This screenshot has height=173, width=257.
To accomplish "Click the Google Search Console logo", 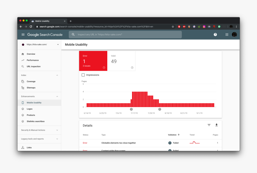I will [x=45, y=35].
